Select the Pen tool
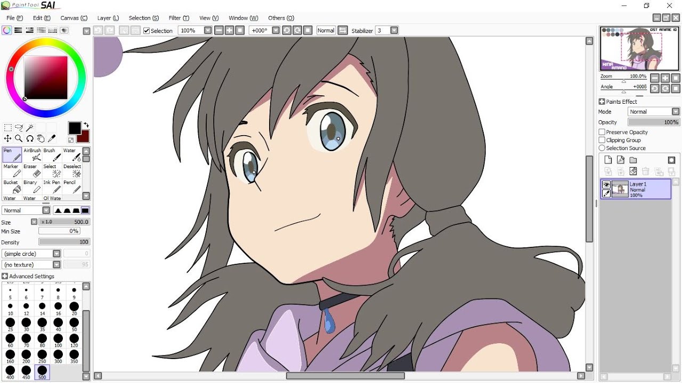The width and height of the screenshot is (682, 383). [12, 154]
